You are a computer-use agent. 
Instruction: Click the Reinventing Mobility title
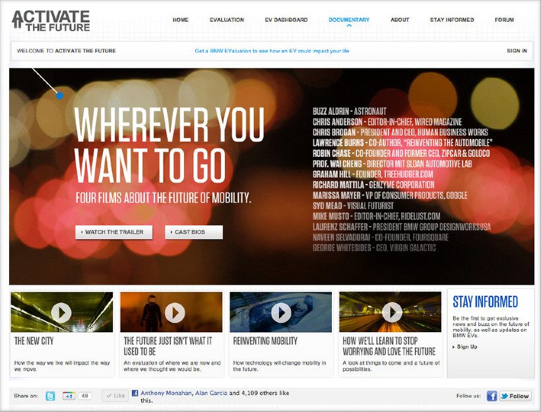tap(265, 341)
